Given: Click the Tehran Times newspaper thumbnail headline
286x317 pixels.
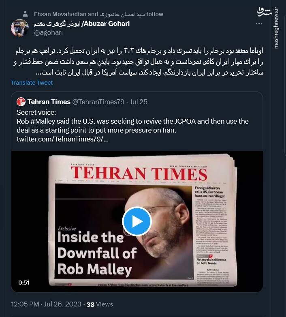Looking at the screenshot, I should click(x=97, y=253).
